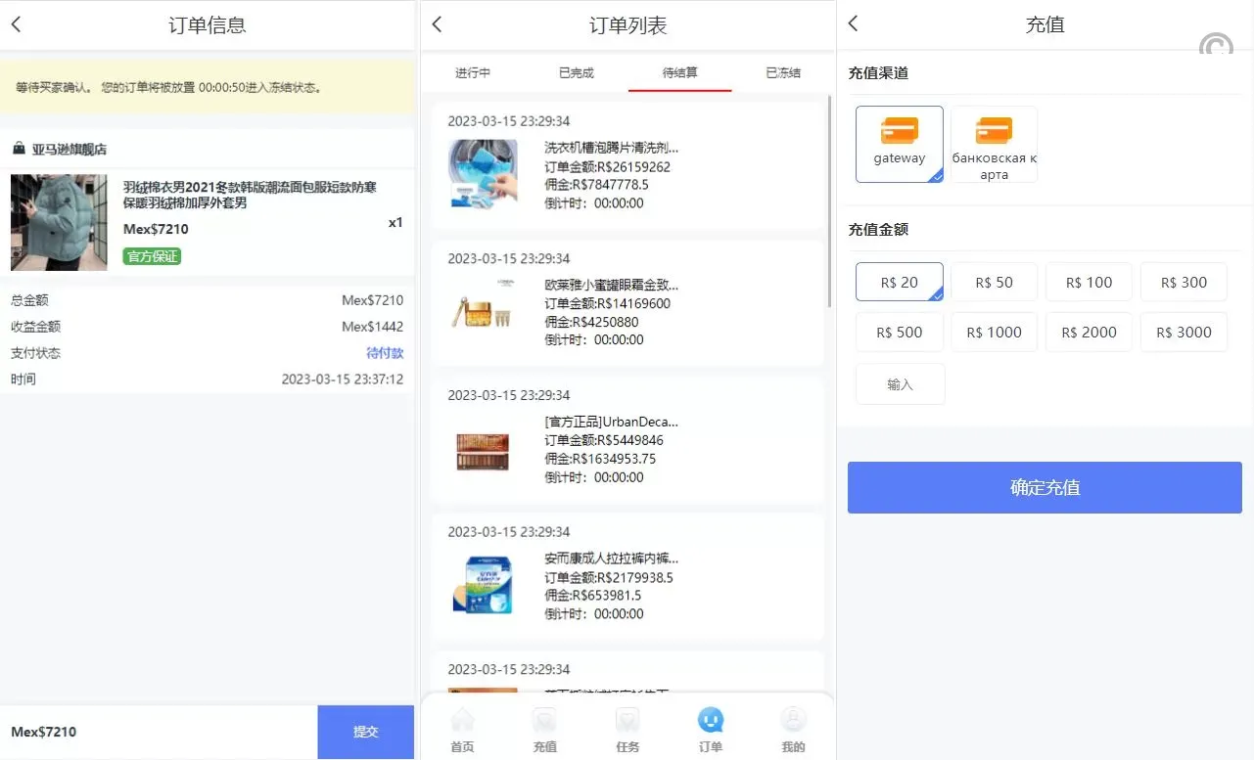Click commission value R$1634953.75

click(613, 459)
